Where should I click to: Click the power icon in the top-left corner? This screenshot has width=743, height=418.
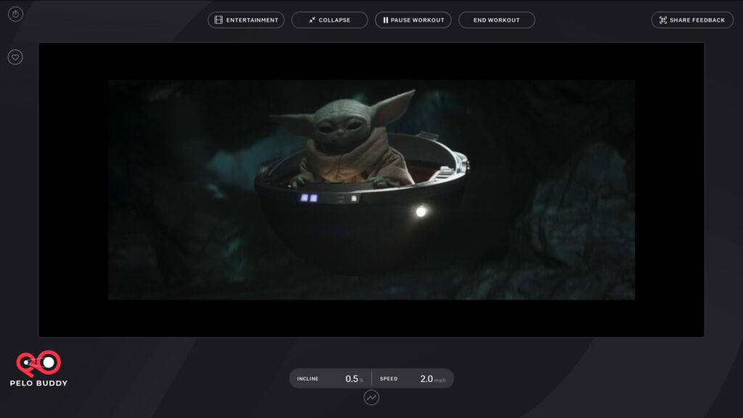tap(15, 14)
